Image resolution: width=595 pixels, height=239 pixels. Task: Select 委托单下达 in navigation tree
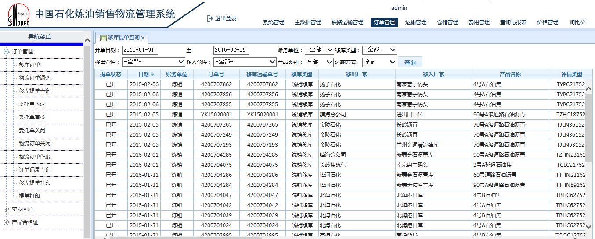point(32,104)
